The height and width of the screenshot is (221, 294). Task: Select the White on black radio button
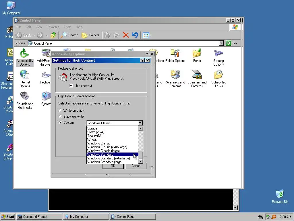point(60,110)
